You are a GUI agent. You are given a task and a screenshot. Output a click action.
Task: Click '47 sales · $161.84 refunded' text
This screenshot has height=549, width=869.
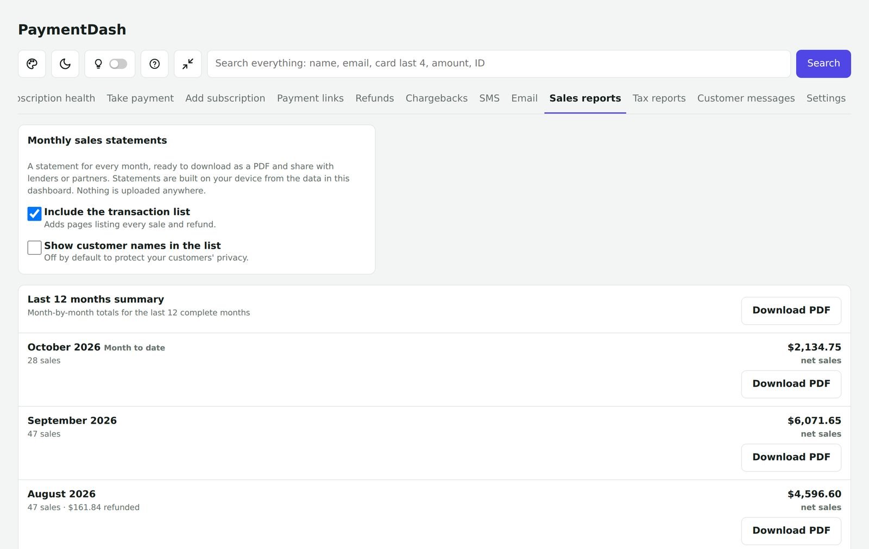pyautogui.click(x=84, y=507)
